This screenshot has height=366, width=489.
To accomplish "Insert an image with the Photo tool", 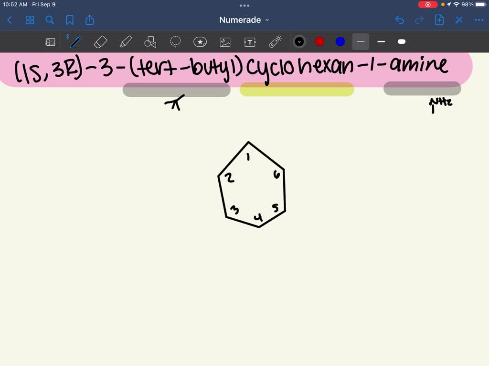I will pyautogui.click(x=225, y=42).
